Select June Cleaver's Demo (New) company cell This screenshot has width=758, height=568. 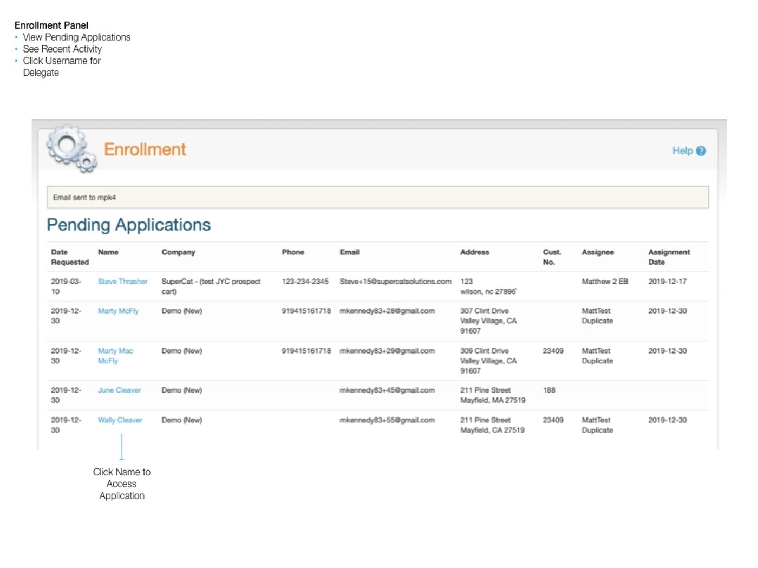[181, 390]
